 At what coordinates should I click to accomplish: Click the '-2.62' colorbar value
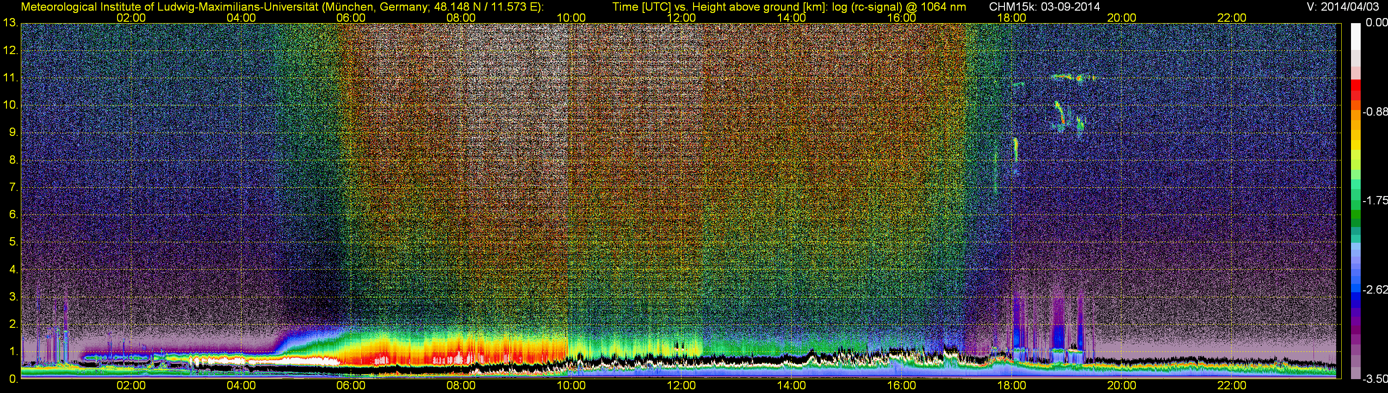point(1375,289)
